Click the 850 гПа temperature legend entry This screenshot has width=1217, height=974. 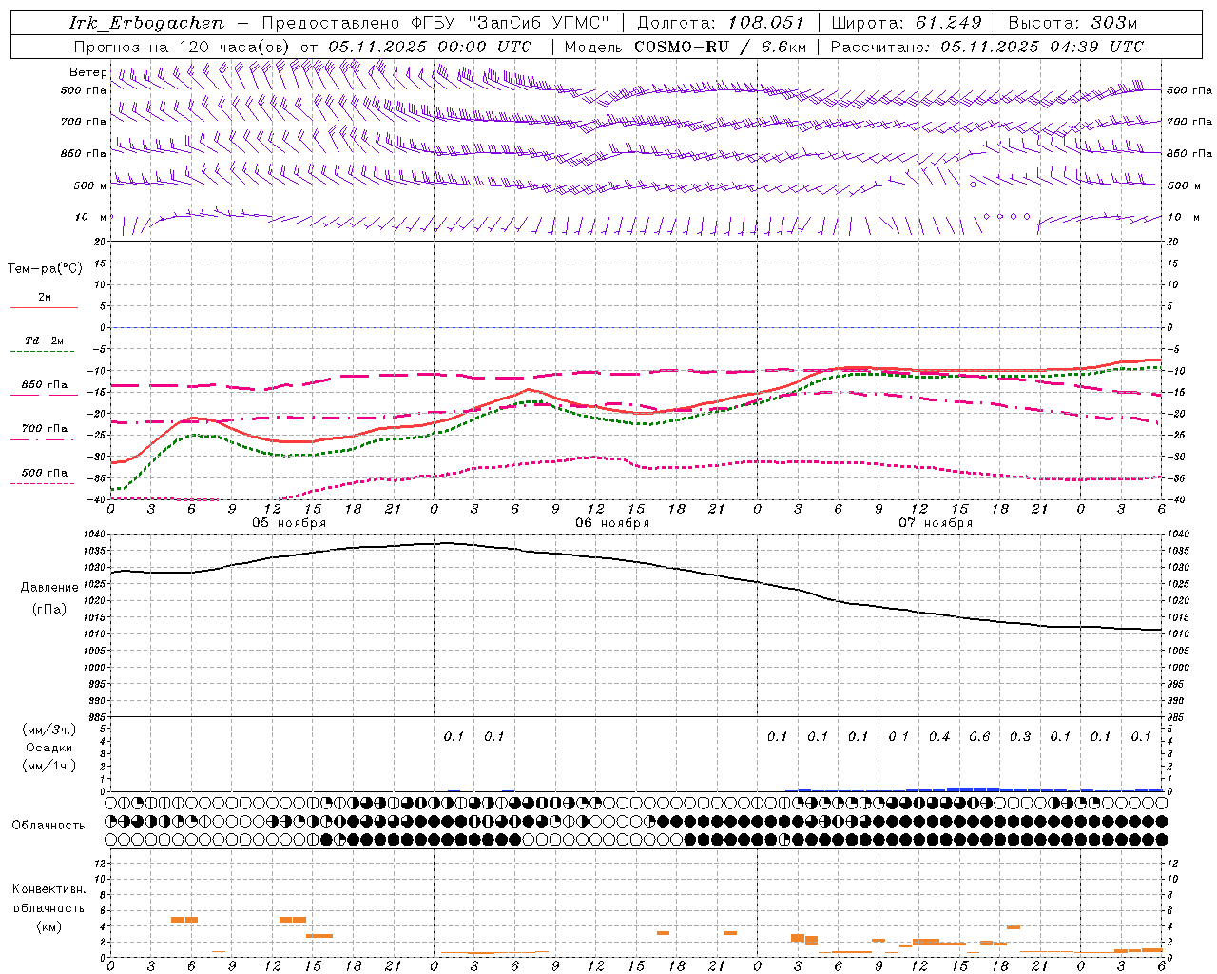[x=45, y=385]
